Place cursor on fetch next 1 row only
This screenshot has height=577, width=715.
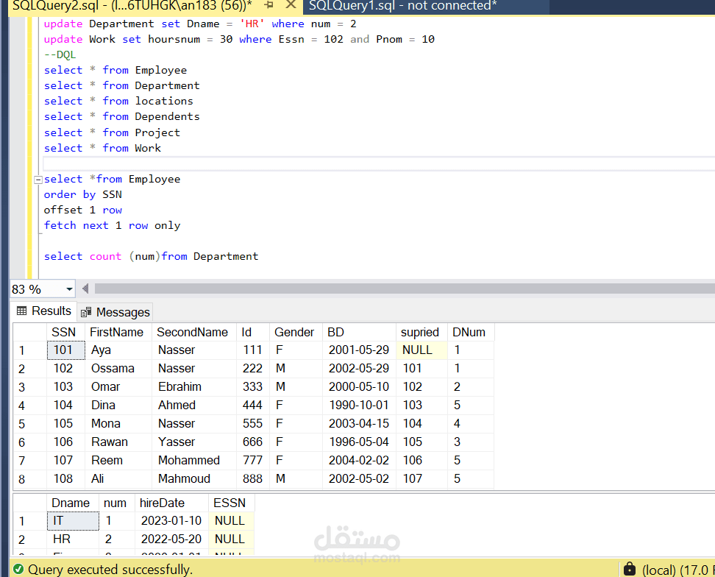[112, 225]
